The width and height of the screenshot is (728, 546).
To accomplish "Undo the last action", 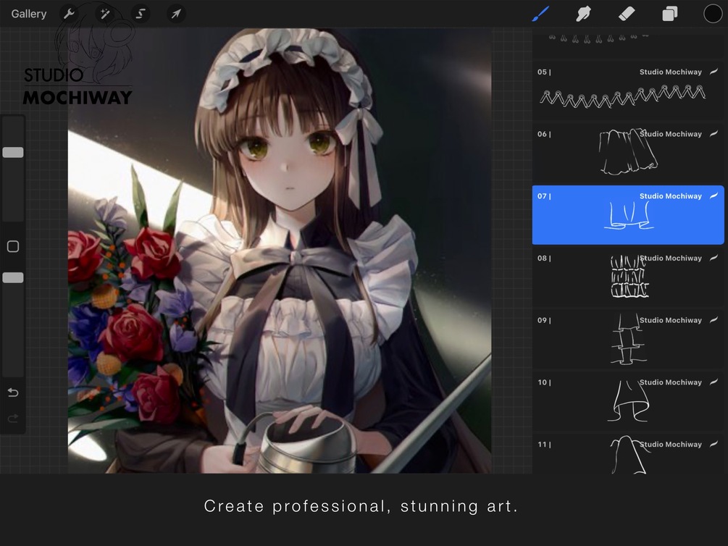I will pyautogui.click(x=13, y=392).
